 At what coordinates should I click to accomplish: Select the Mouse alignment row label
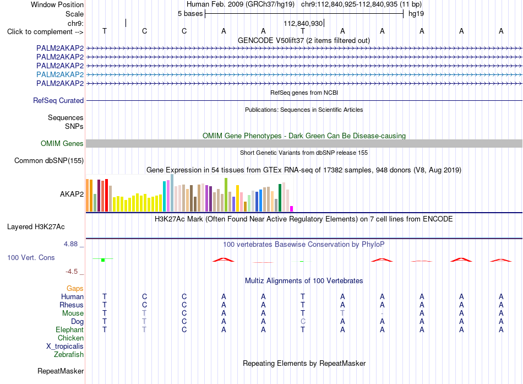coord(73,313)
